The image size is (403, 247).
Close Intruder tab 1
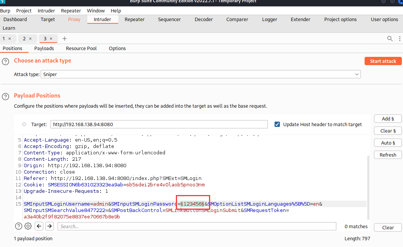(x=10, y=38)
